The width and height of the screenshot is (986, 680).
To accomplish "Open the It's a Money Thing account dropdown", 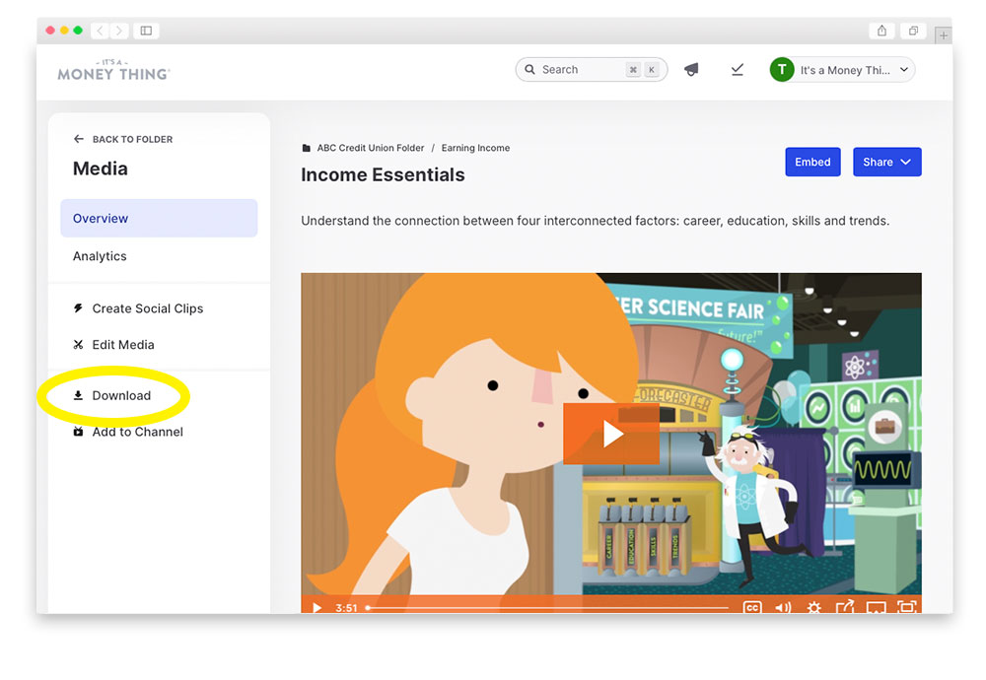I will coord(842,70).
